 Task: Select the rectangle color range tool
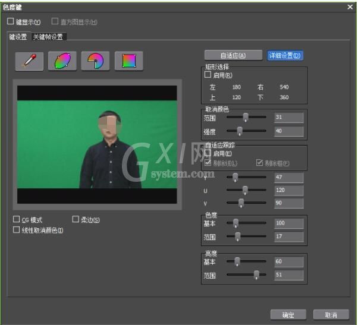[x=129, y=61]
